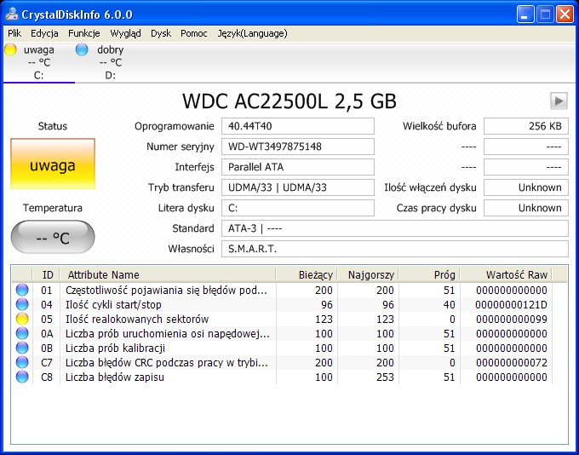Screen dimensions: 579x455
Task: Select the blue dobry disk D: status icon
Action: click(x=82, y=49)
